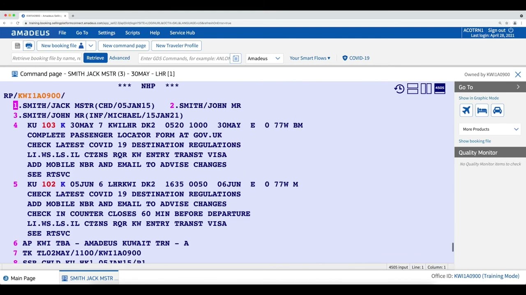Click the New Traveler Profile button
Image resolution: width=526 pixels, height=295 pixels.
(177, 46)
